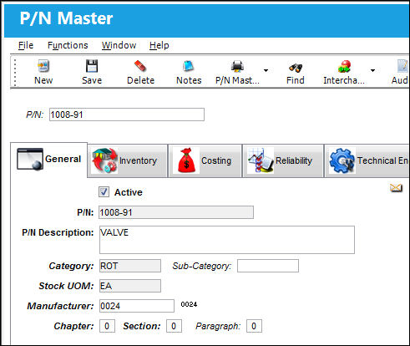Click the New record toolbar icon
This screenshot has width=410, height=346.
coord(43,66)
